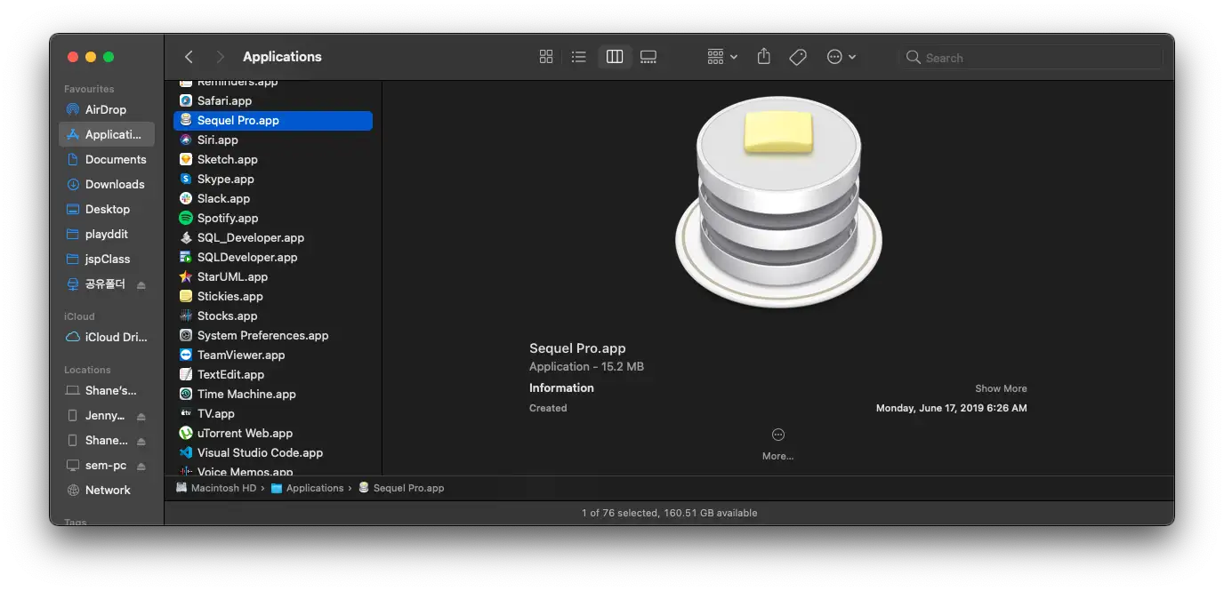Click the Created date value
1224x591 pixels.
point(951,409)
